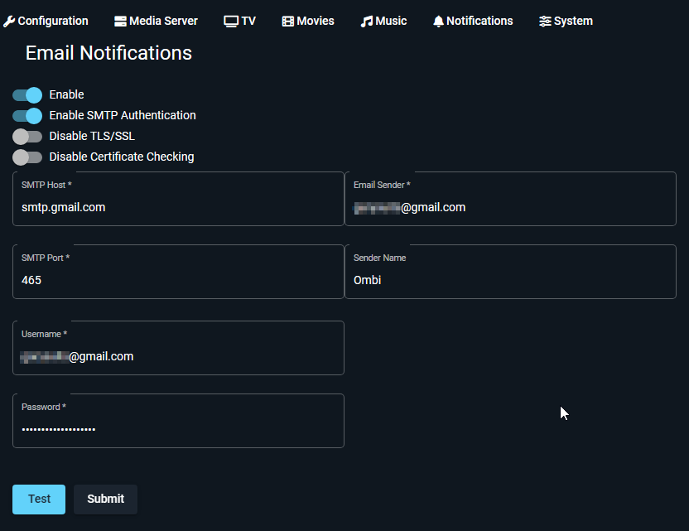Click the Sender Name field

(x=510, y=280)
